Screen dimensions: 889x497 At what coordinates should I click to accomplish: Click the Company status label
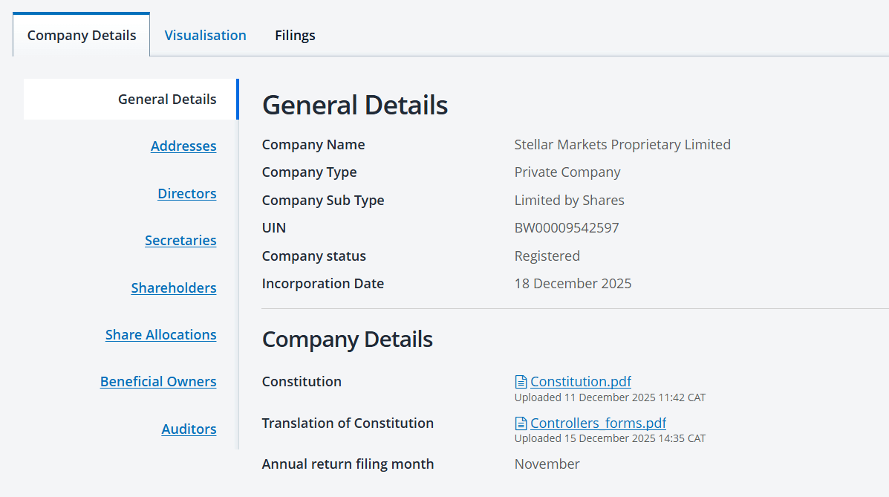314,256
